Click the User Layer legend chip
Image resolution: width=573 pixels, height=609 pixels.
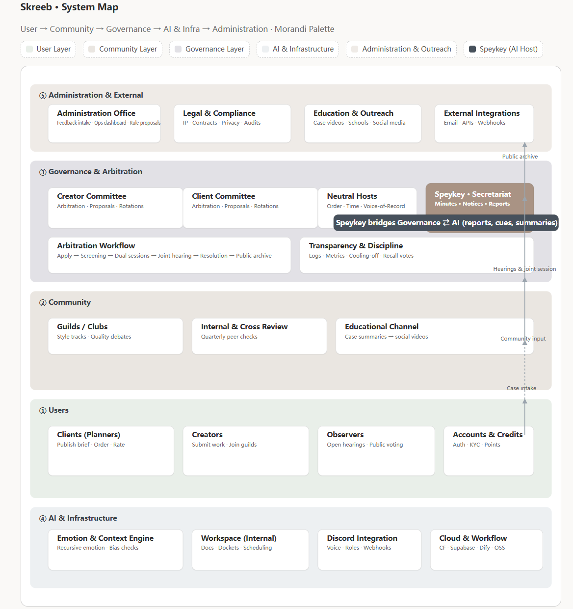[x=48, y=49]
